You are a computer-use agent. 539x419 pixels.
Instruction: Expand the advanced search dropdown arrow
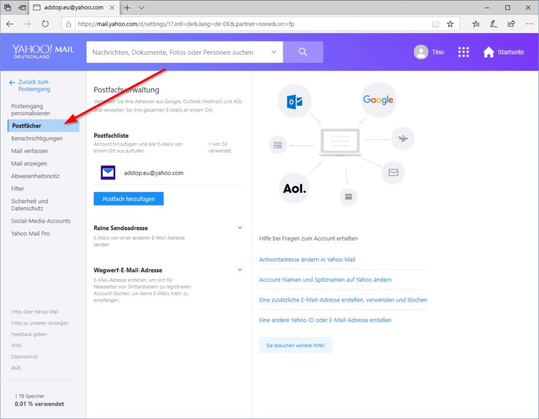[x=274, y=52]
